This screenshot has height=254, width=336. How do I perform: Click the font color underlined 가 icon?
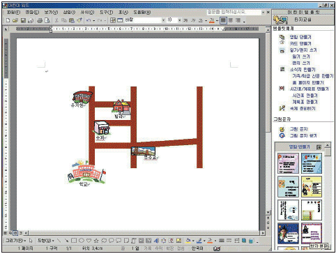211,20
